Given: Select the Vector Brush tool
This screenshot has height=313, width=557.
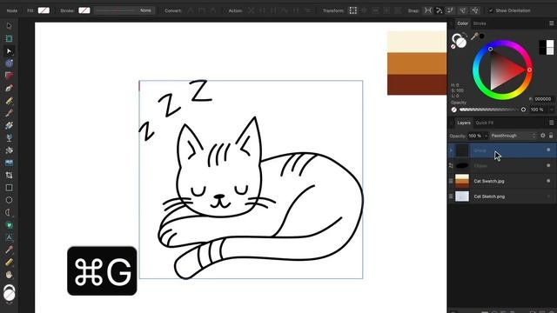Looking at the screenshot, I should [x=10, y=113].
